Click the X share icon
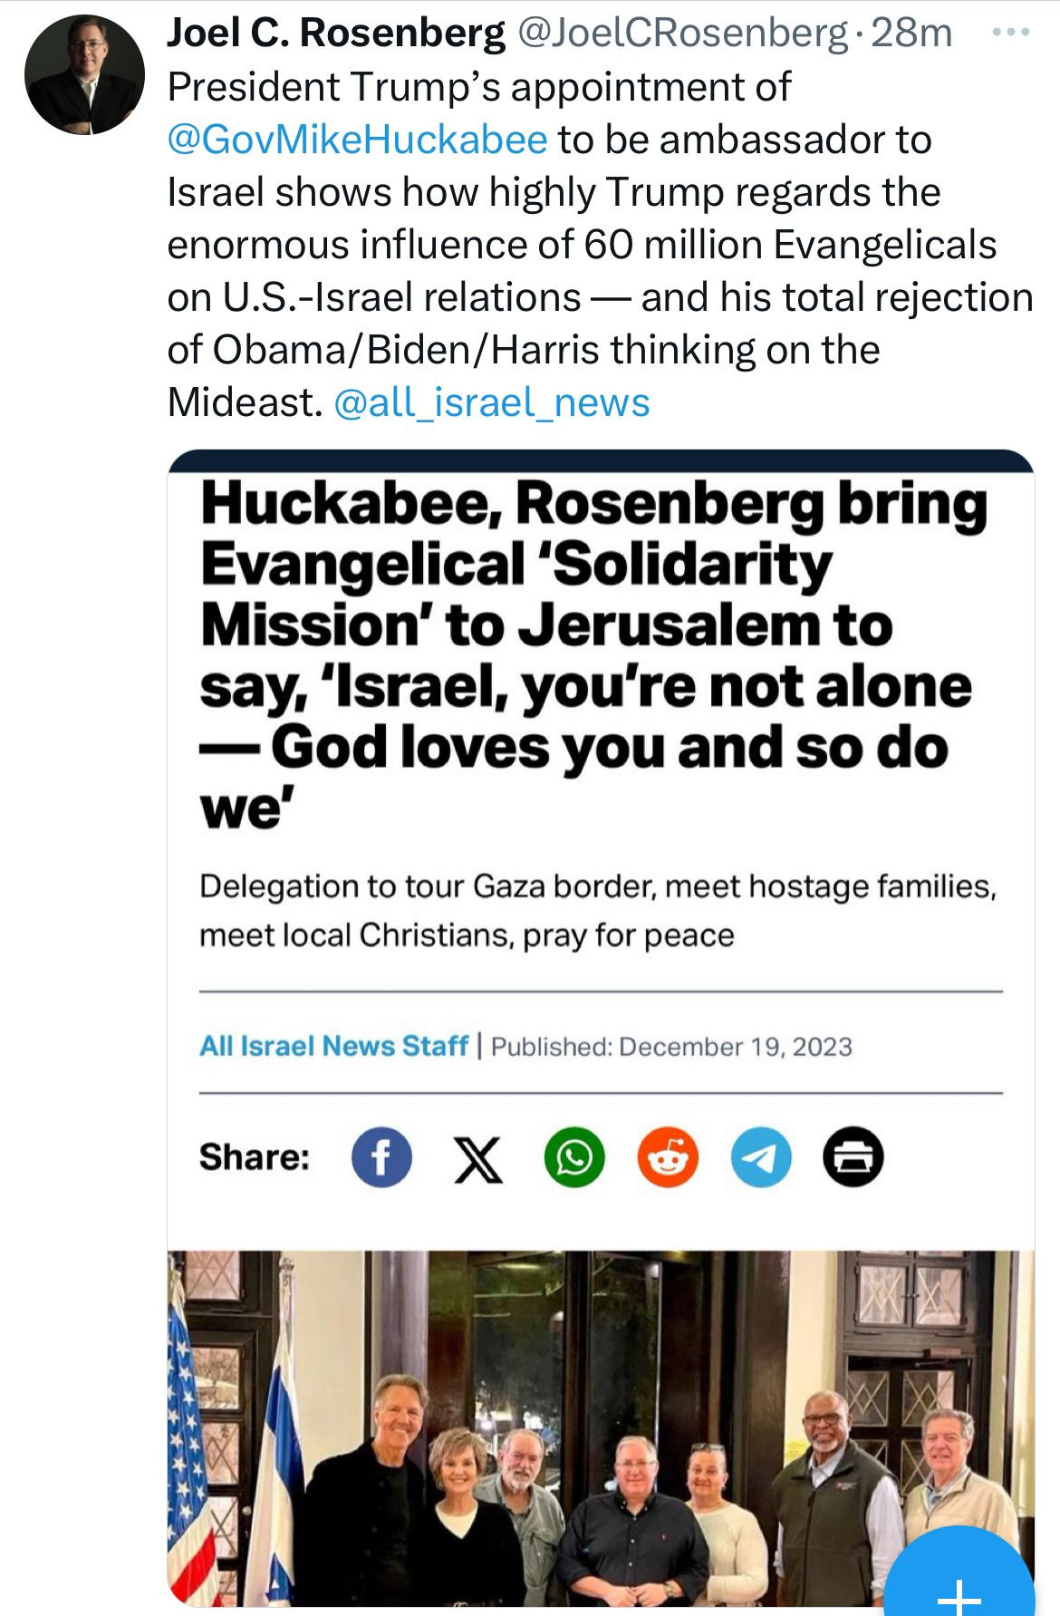 (x=478, y=1157)
